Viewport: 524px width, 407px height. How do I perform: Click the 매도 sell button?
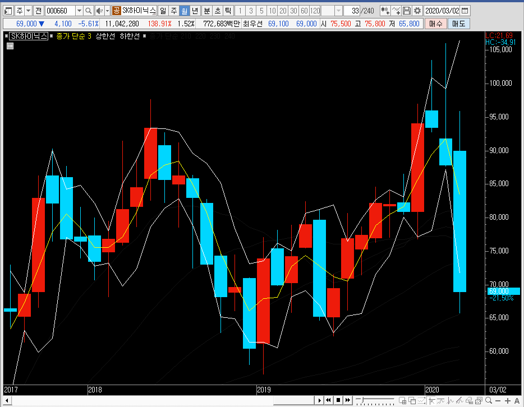(x=458, y=24)
